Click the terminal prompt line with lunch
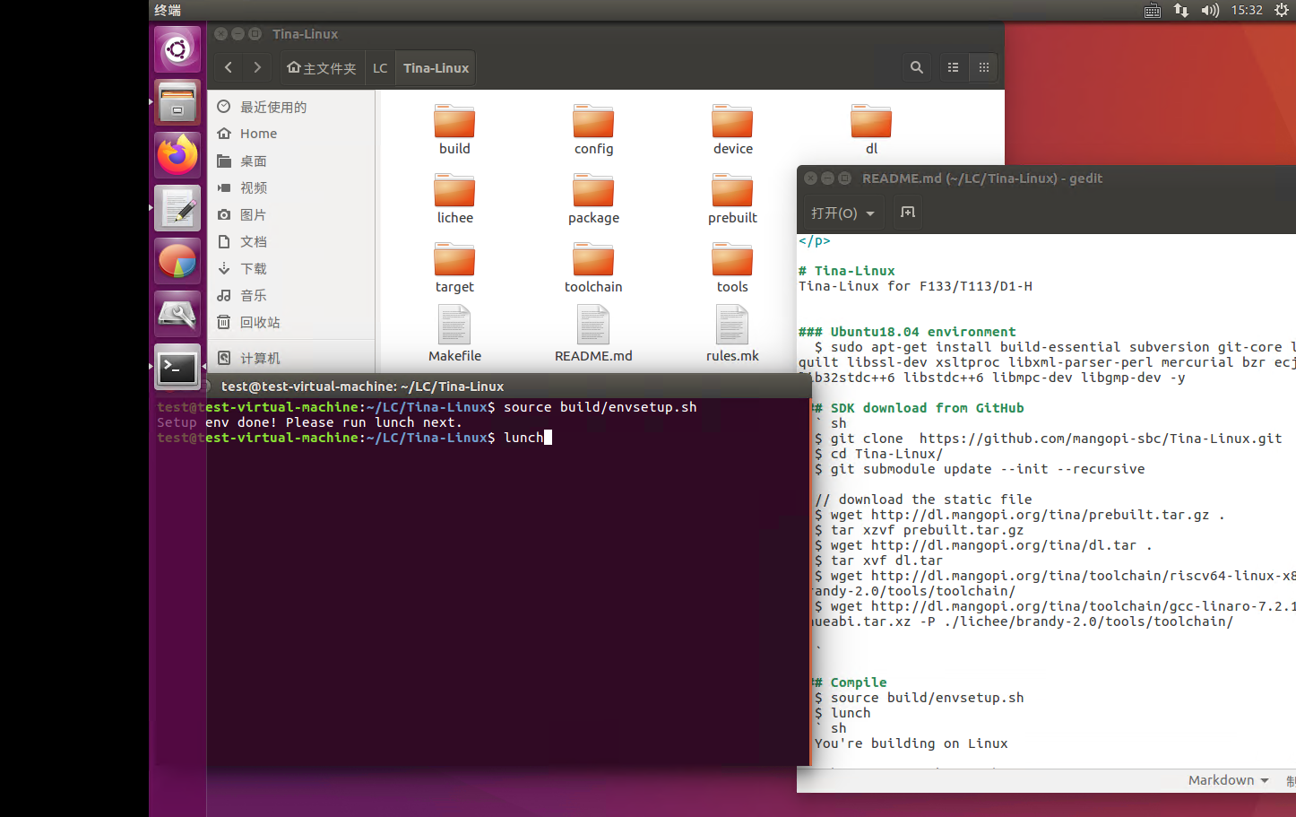The image size is (1296, 817). [354, 438]
